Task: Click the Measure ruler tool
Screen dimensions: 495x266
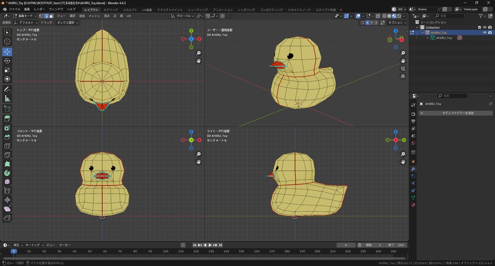Action: 7,99
